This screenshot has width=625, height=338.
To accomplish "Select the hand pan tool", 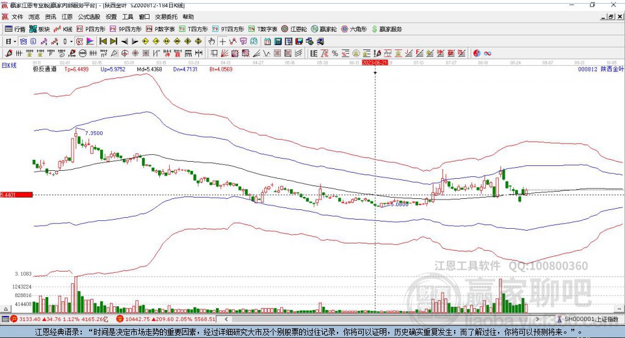I will [212, 41].
